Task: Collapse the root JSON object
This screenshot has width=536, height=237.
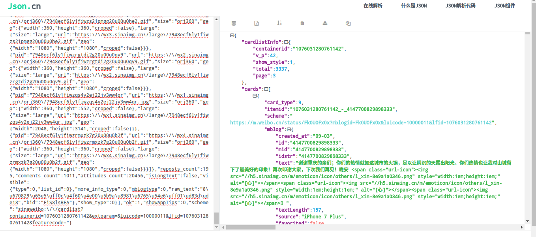Action: (x=232, y=36)
